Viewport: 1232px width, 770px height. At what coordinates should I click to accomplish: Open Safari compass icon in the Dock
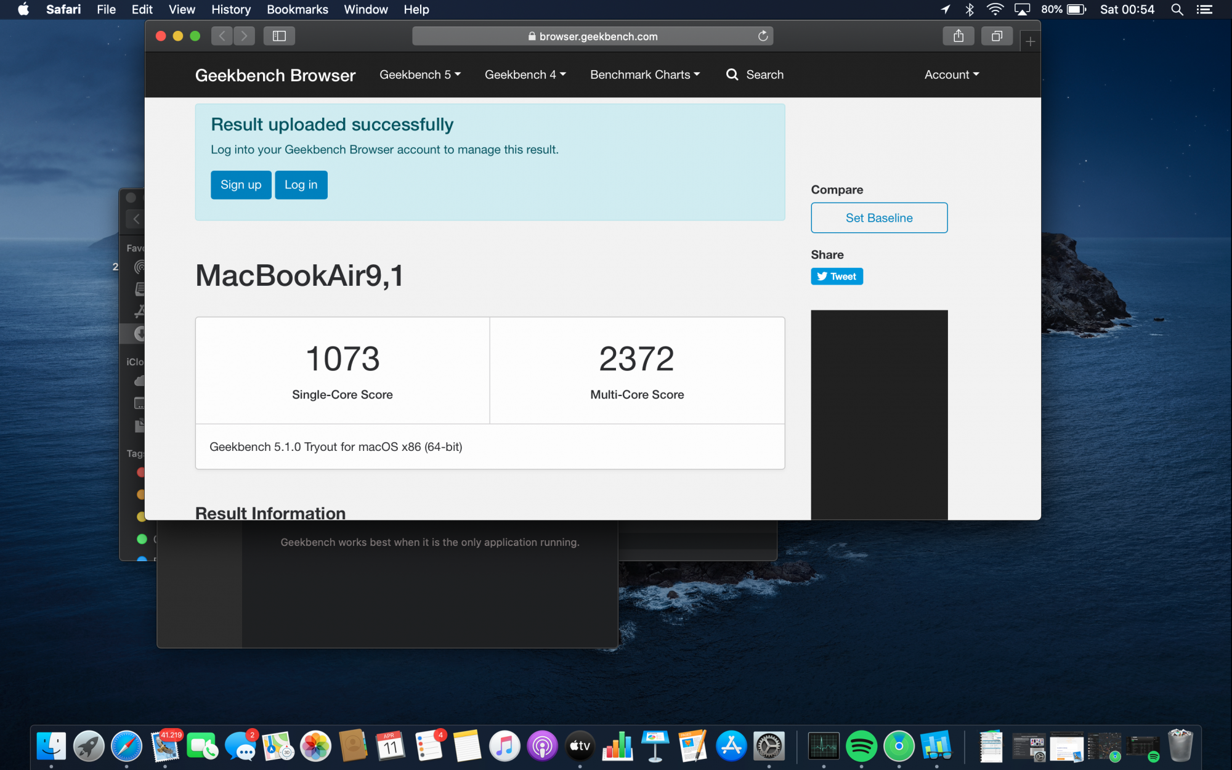126,746
